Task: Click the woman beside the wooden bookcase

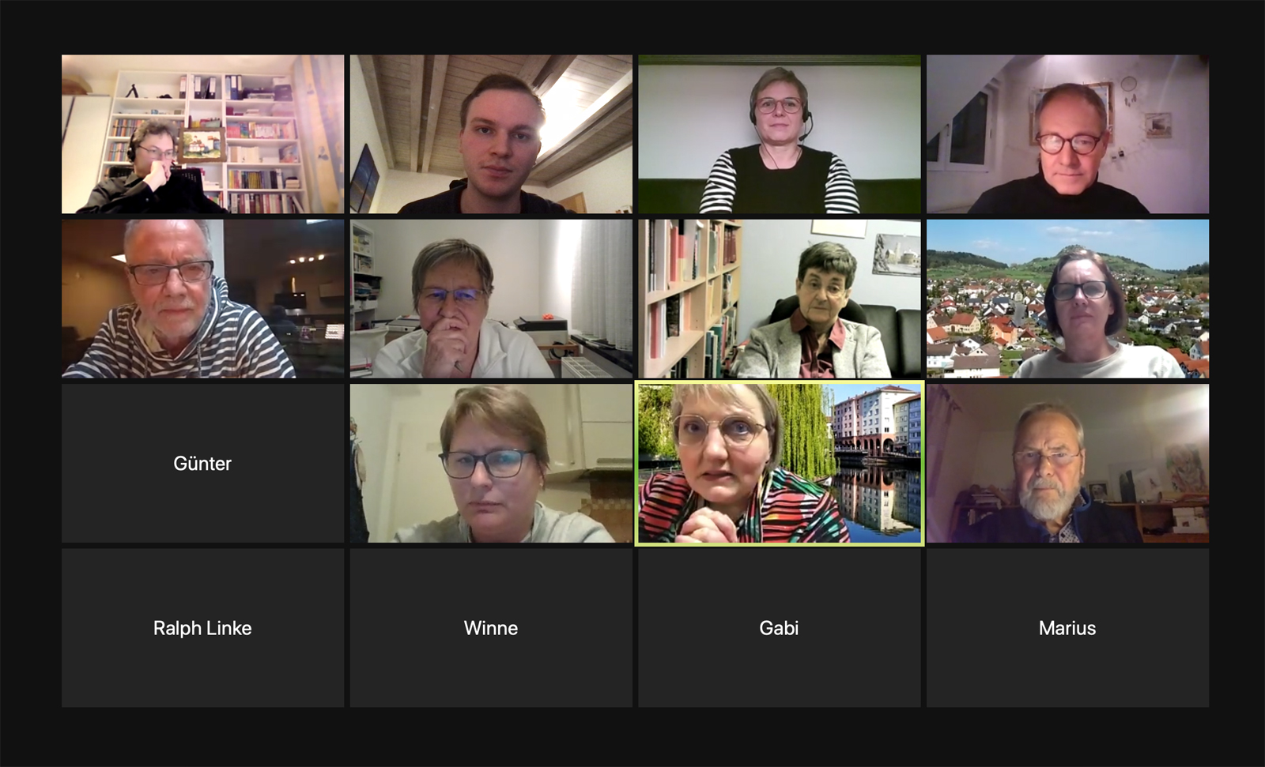Action: (x=779, y=299)
